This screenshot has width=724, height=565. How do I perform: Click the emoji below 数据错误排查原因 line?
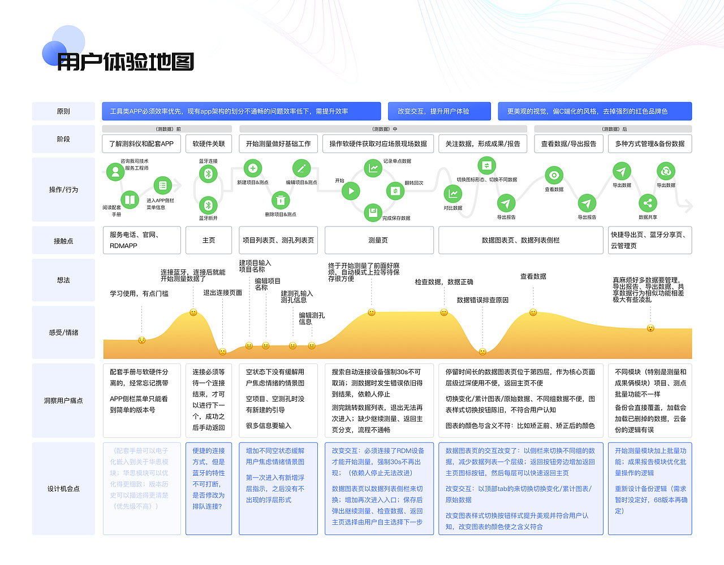pyautogui.click(x=482, y=351)
